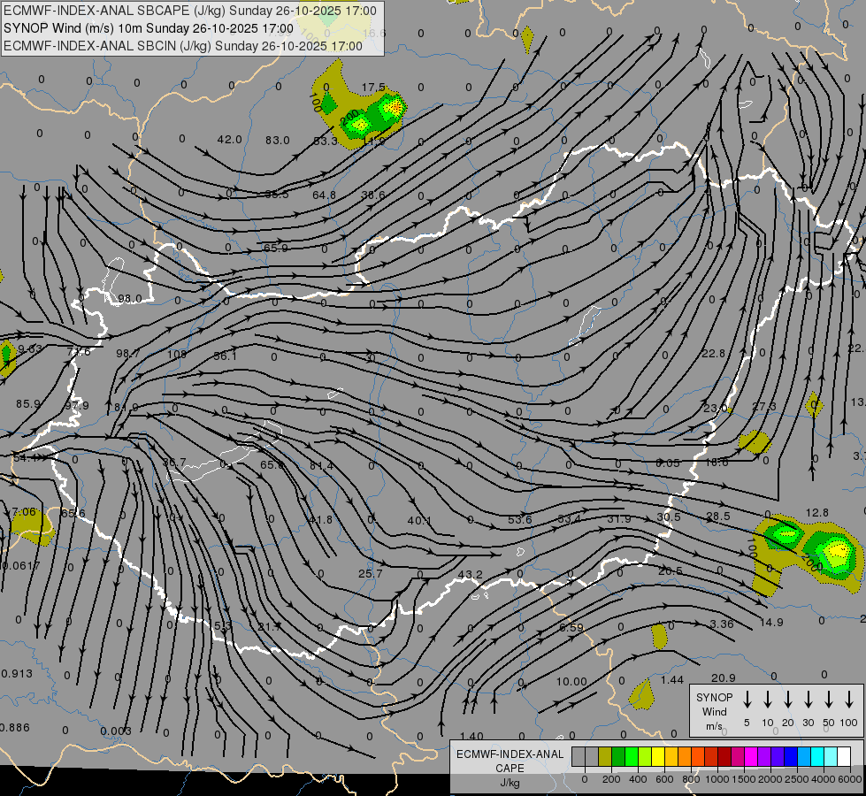Screen dimensions: 866x796
Task: Click the 5 m/s wind arrow in legend
Action: point(747,700)
